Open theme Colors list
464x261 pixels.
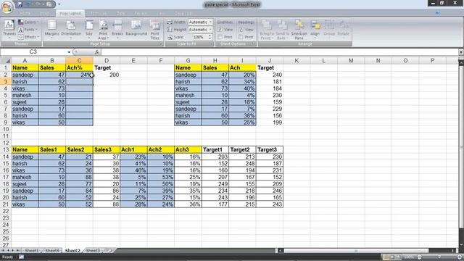(28, 22)
